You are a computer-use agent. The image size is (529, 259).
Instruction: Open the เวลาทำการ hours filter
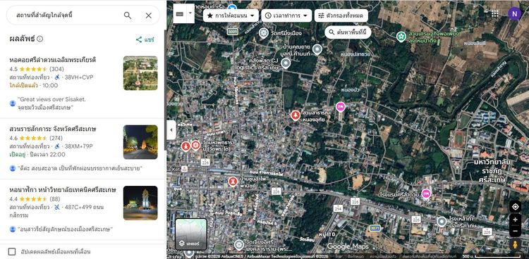(x=286, y=15)
